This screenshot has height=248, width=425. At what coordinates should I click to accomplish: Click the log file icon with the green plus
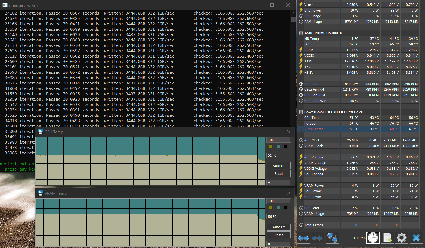tap(387, 238)
